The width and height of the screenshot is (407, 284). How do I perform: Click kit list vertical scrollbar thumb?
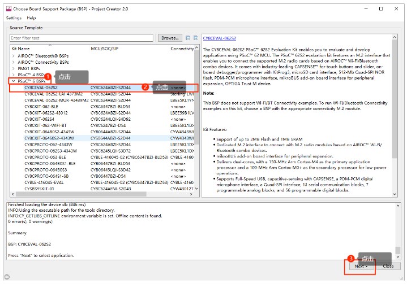point(196,98)
